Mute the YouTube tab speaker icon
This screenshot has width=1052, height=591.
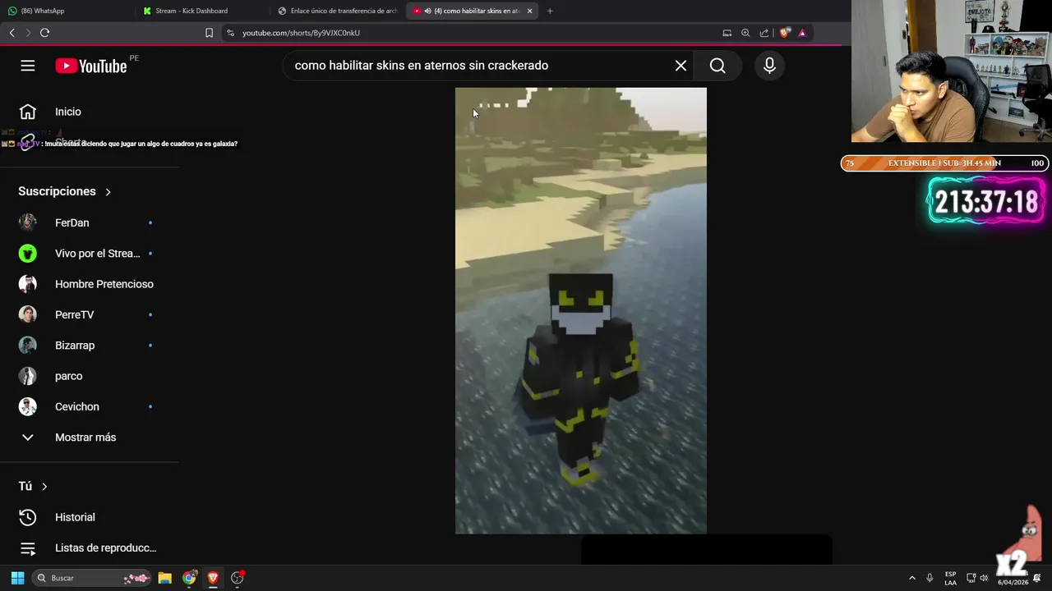point(427,11)
